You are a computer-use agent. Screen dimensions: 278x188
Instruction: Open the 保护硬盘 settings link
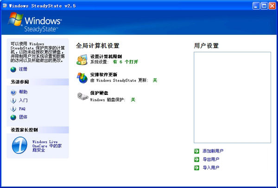99,93
